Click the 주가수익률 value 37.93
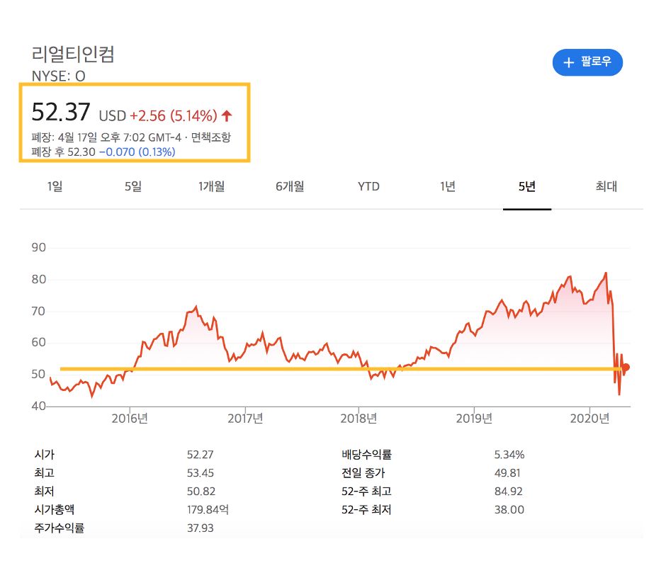 point(200,528)
